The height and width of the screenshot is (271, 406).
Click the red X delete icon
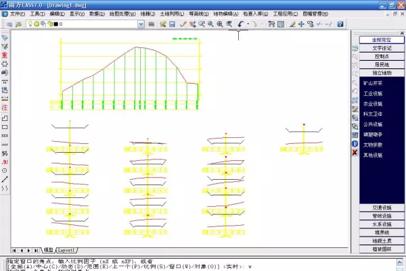point(355,153)
